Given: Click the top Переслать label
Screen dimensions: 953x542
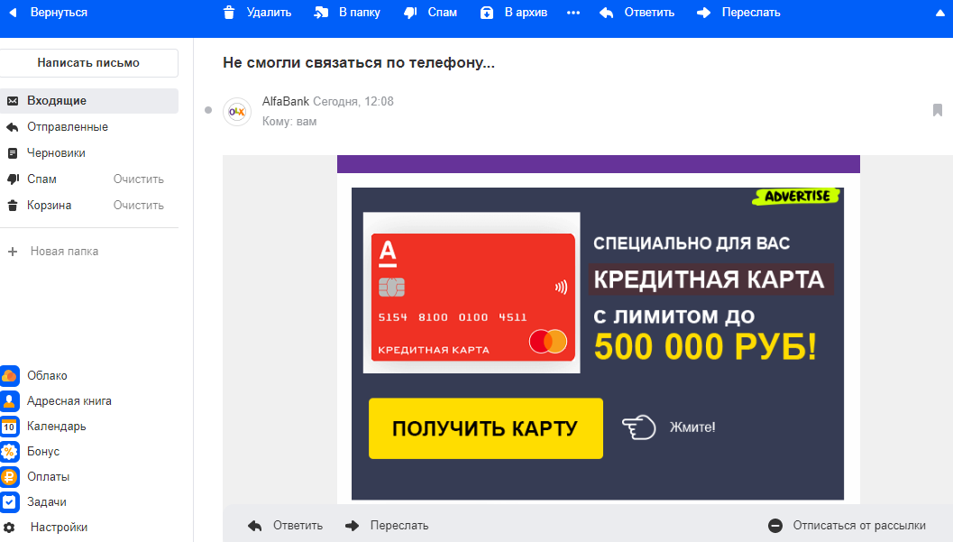Looking at the screenshot, I should pos(751,12).
